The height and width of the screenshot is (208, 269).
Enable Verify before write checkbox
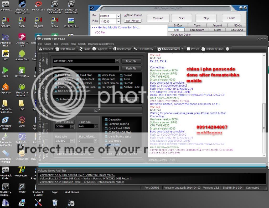[x=106, y=137]
